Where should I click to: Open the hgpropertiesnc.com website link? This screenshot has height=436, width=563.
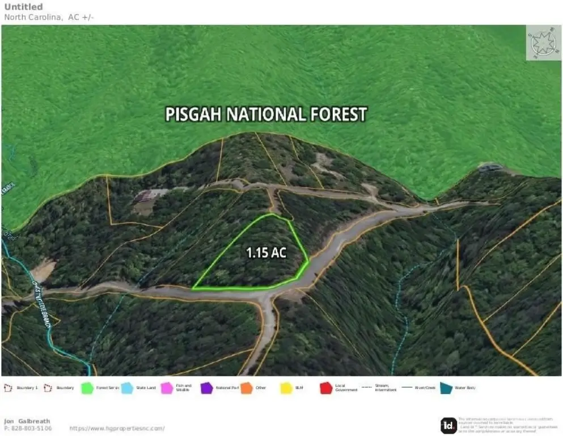coord(117,428)
